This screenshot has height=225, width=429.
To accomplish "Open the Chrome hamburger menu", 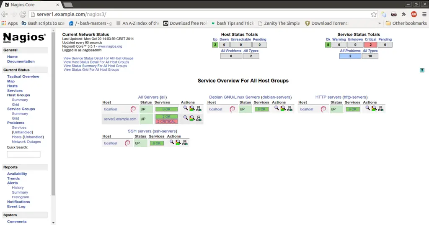I will click(x=424, y=15).
